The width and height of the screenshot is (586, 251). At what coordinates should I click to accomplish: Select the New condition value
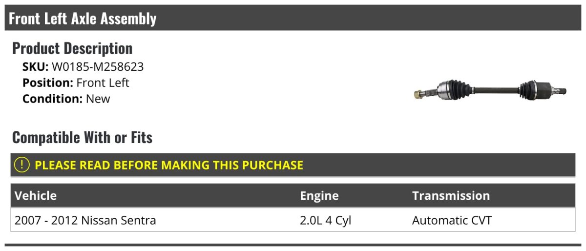click(98, 99)
